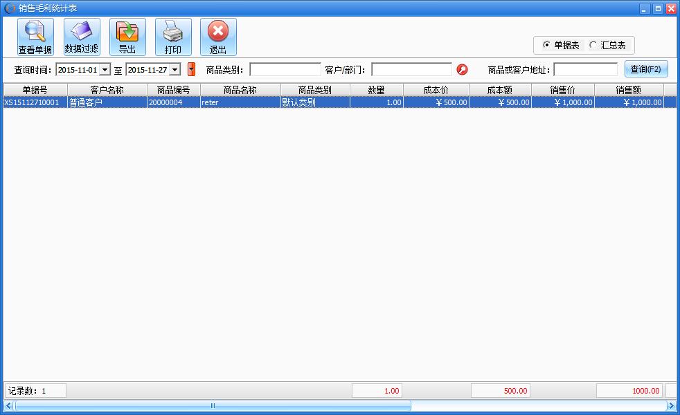Sort by the 销售价 column header
This screenshot has height=415, width=680.
[x=563, y=90]
